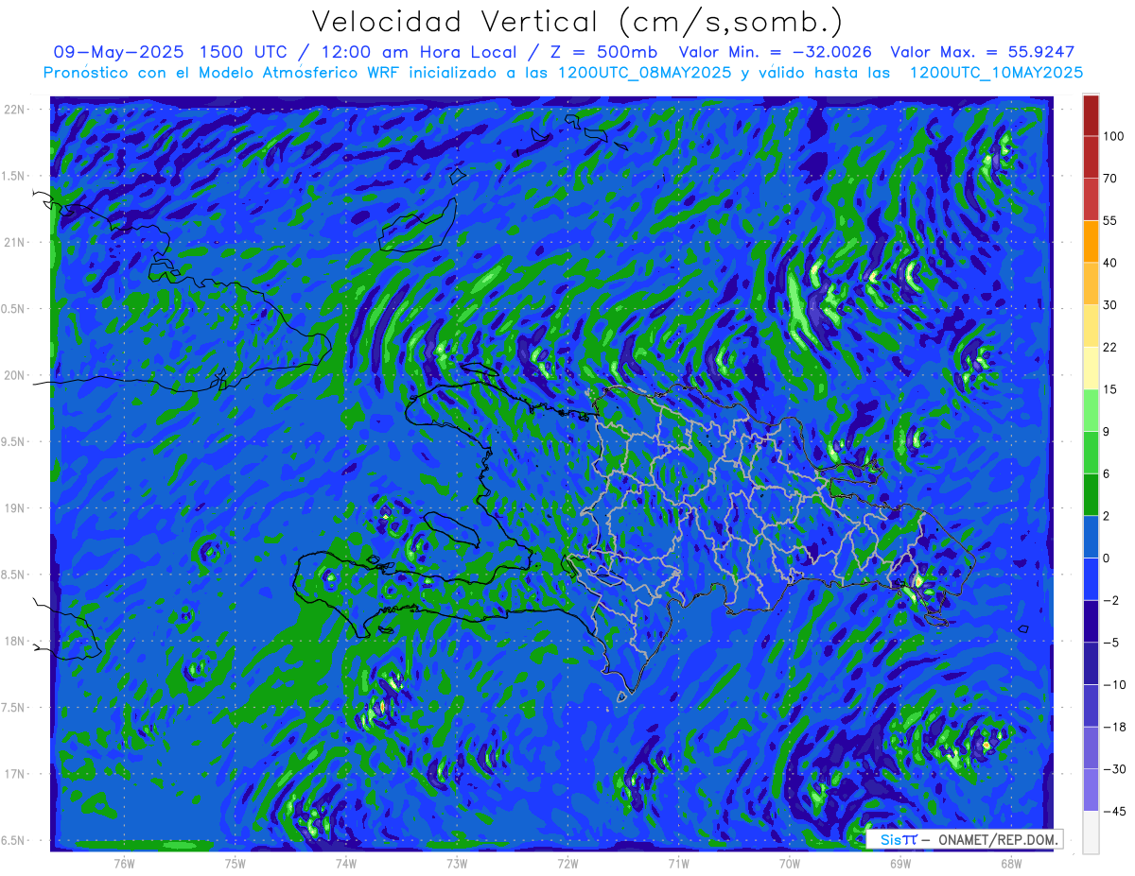Pick the blue swatch between 0 and 2

click(x=1091, y=536)
